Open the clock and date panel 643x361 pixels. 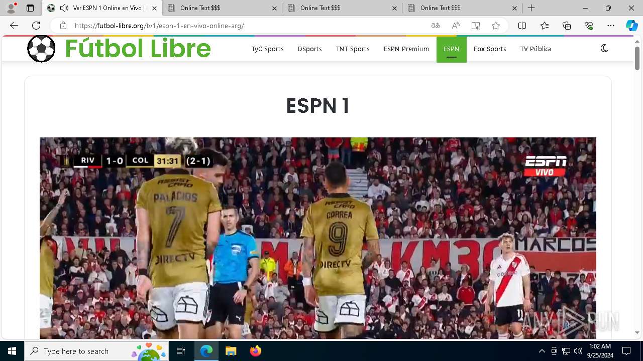pyautogui.click(x=600, y=351)
